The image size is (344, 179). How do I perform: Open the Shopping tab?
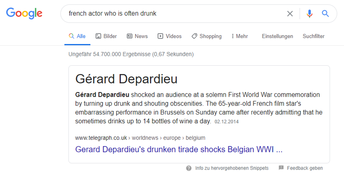(207, 36)
